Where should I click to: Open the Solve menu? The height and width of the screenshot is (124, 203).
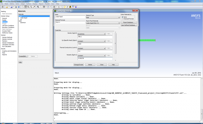click(x=17, y=4)
